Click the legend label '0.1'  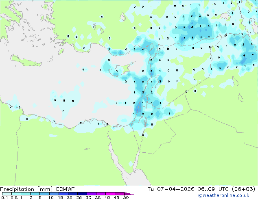tap(4, 197)
